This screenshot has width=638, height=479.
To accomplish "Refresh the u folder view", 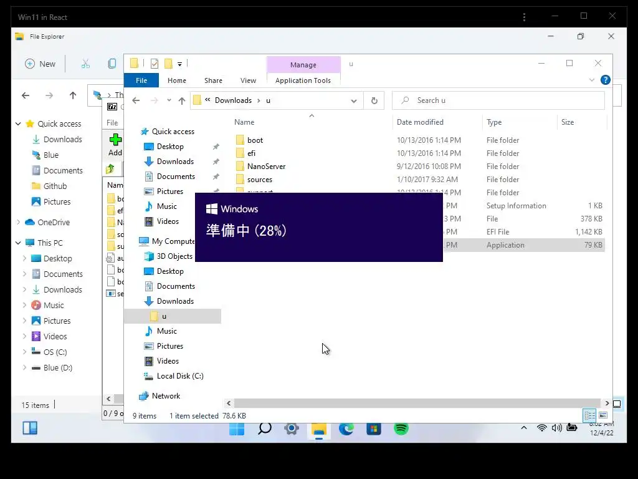I will (x=374, y=100).
